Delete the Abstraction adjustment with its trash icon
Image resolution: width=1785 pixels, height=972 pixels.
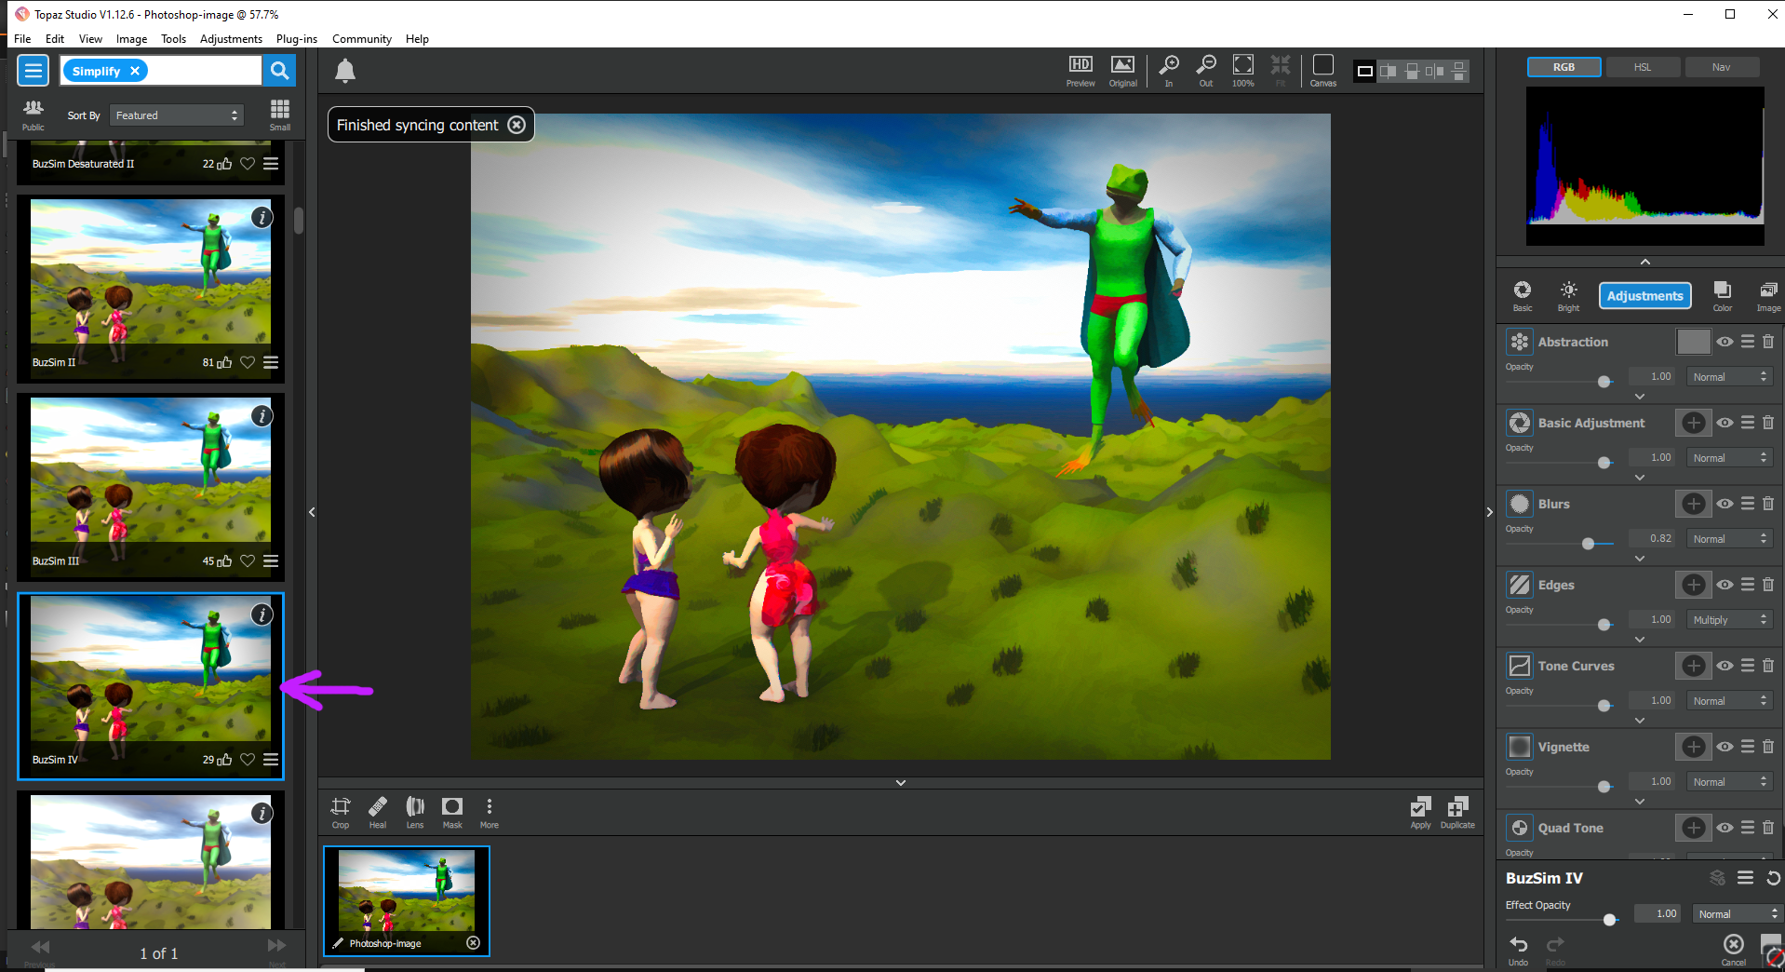pyautogui.click(x=1768, y=342)
